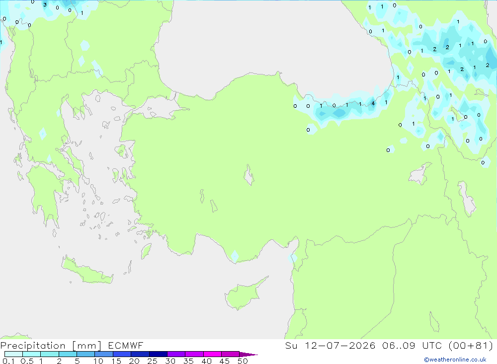Click the "40" legend scale label

[x=207, y=361]
